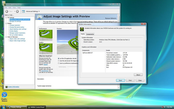Open the Help menu
Image resolution: width=174 pixels, height=109 pixels.
(x=19, y=8)
